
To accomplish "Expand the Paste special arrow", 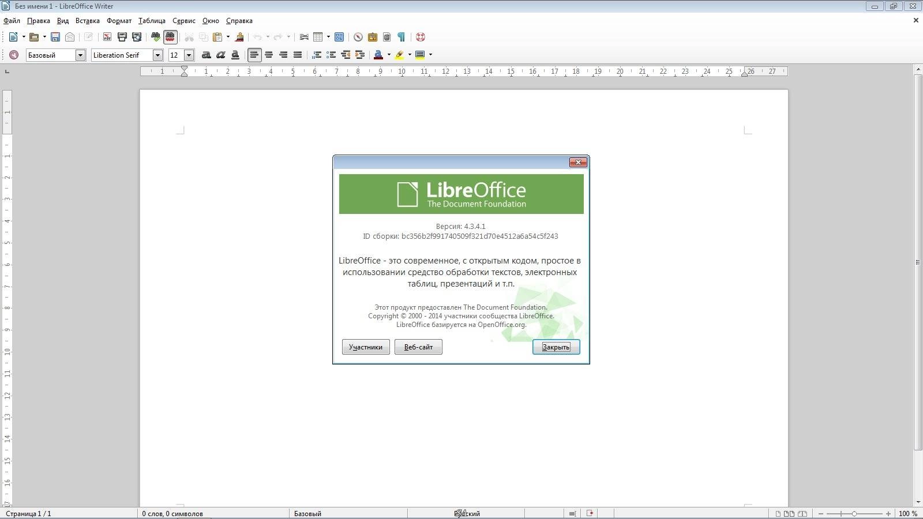I will tap(228, 37).
